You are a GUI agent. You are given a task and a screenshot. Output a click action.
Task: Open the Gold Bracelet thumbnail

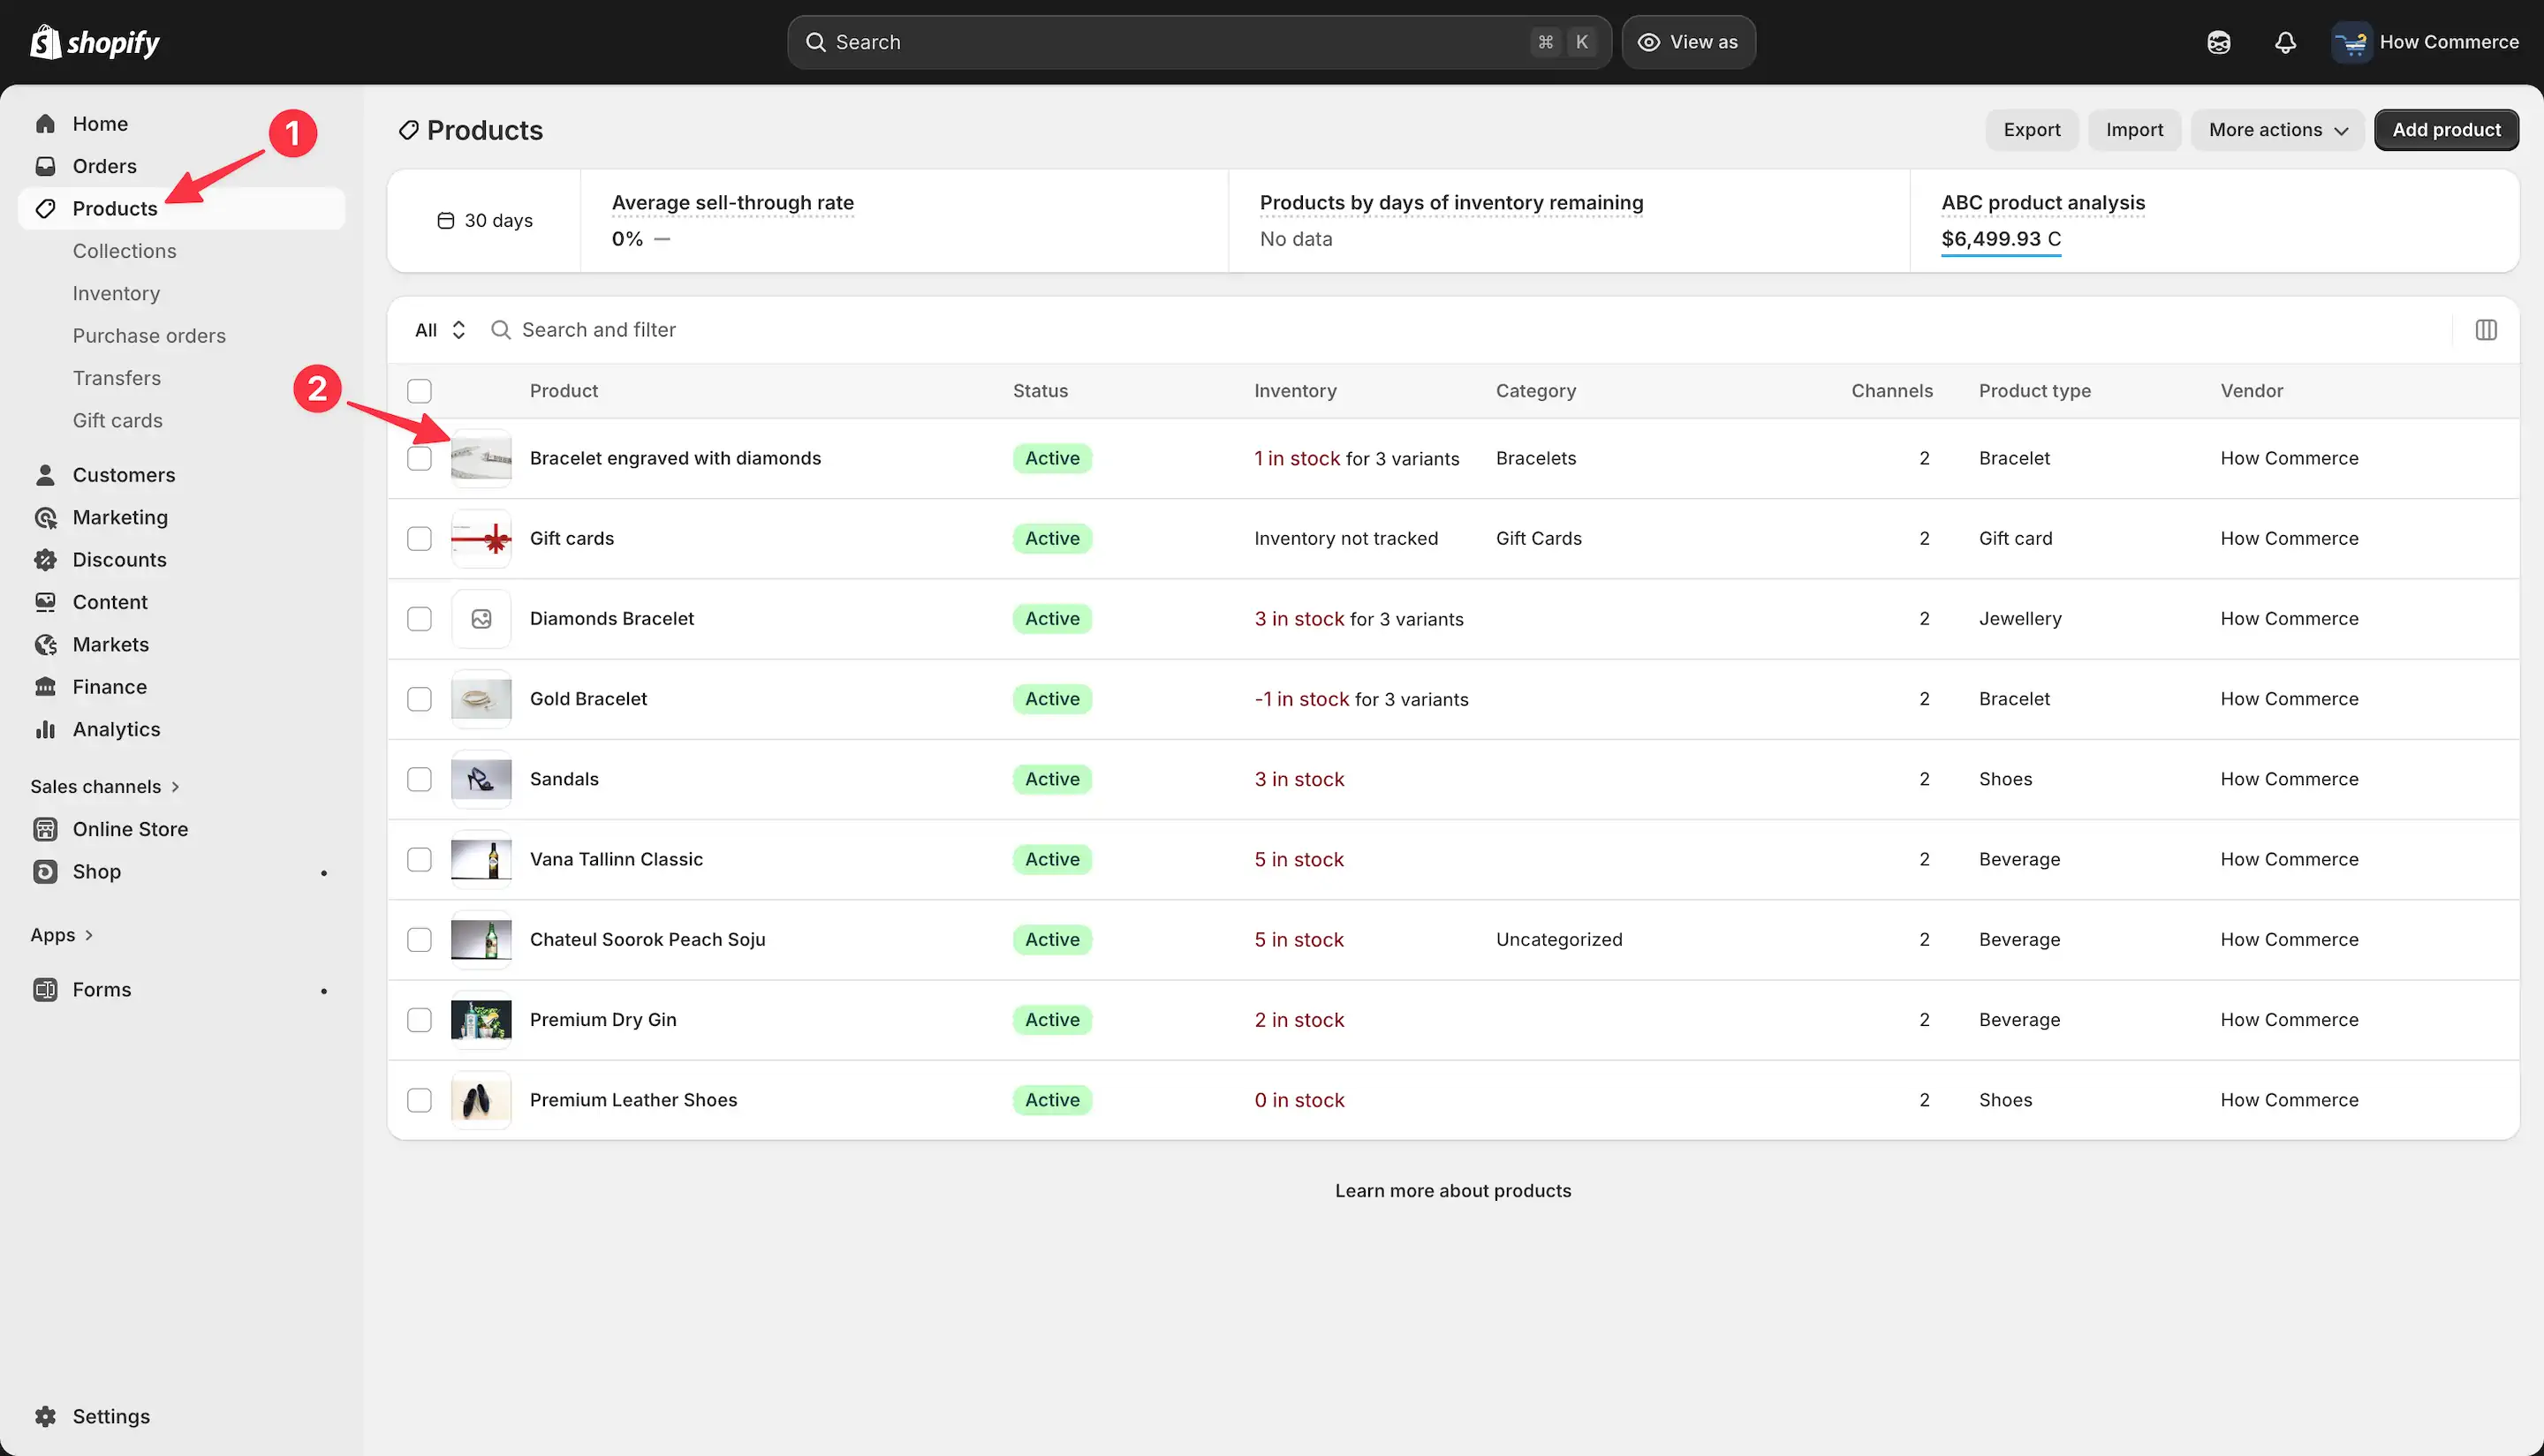[481, 699]
